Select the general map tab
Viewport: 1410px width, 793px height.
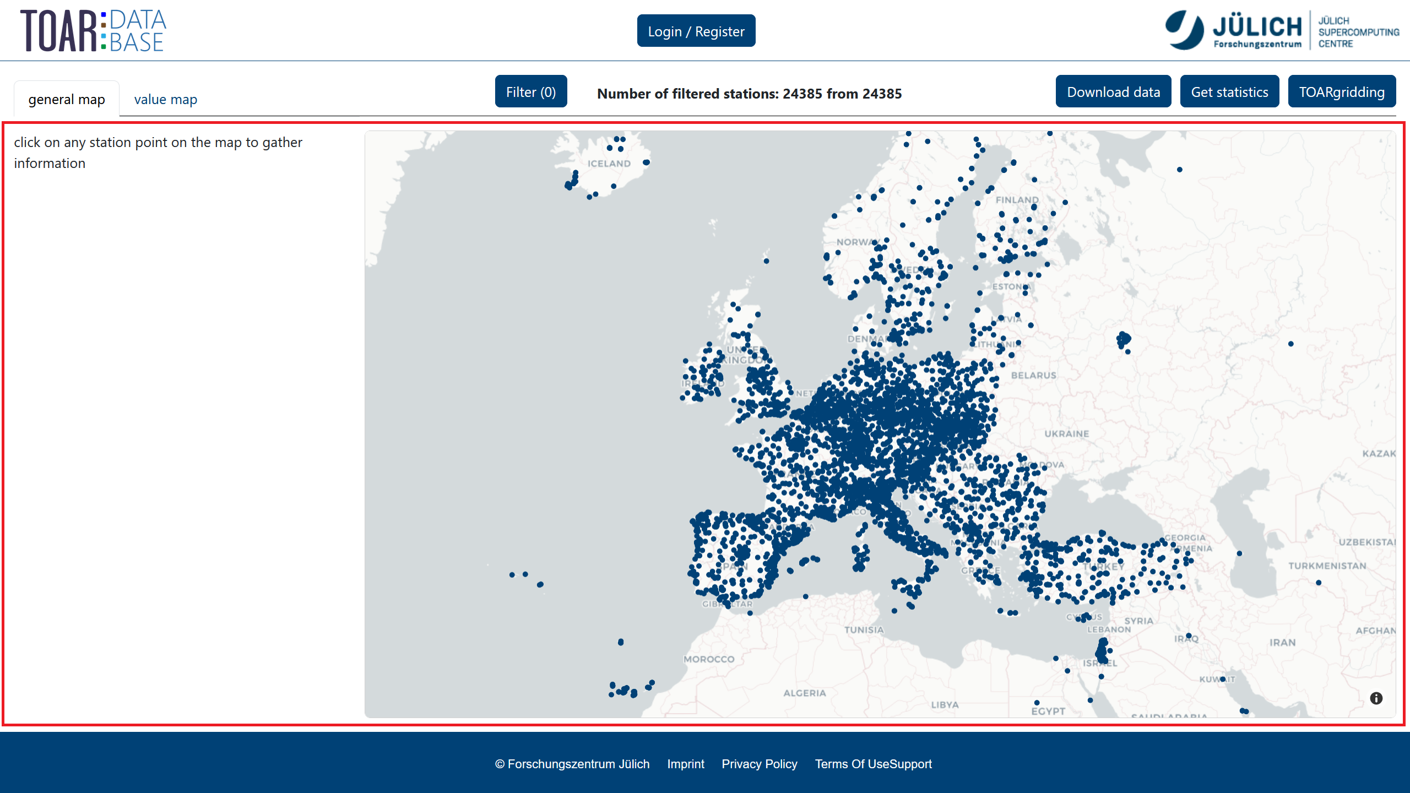click(67, 100)
